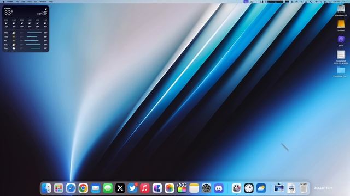Click the purple status icon in menu bar
Image resolution: width=350 pixels, height=196 pixels.
(246, 2)
